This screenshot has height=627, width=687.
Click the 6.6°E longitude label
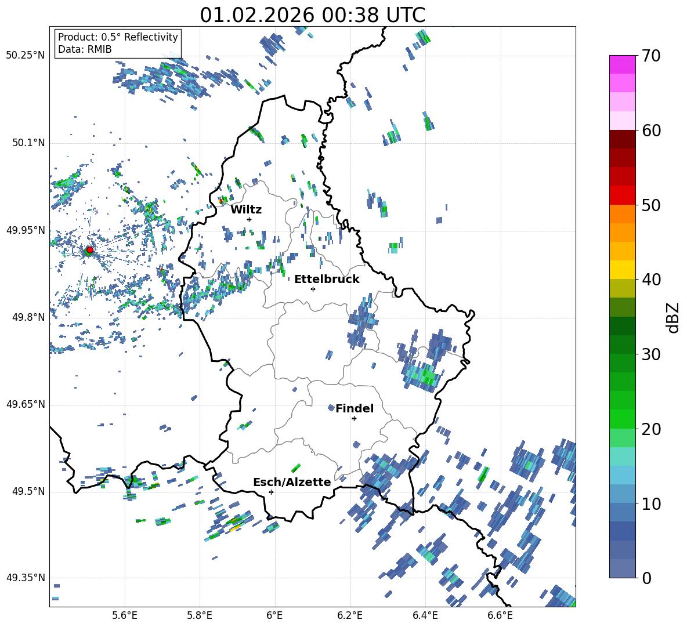pos(500,615)
